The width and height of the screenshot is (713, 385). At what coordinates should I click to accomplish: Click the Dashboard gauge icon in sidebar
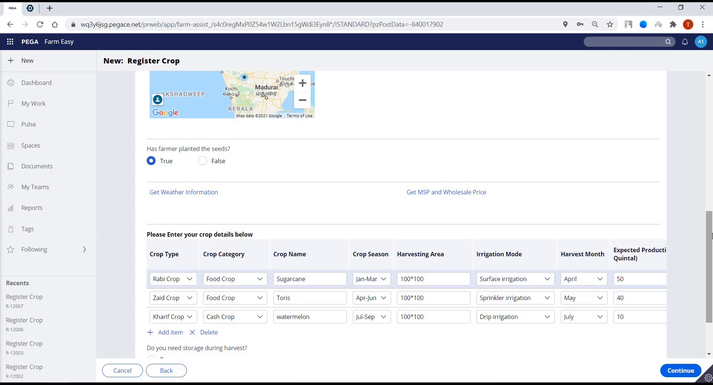11,83
